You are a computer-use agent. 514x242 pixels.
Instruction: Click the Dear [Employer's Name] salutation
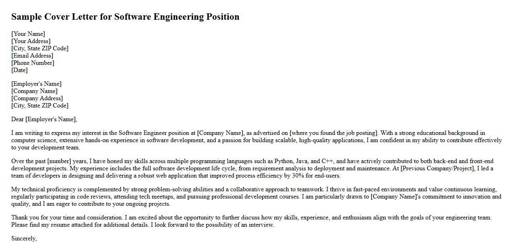pos(44,119)
